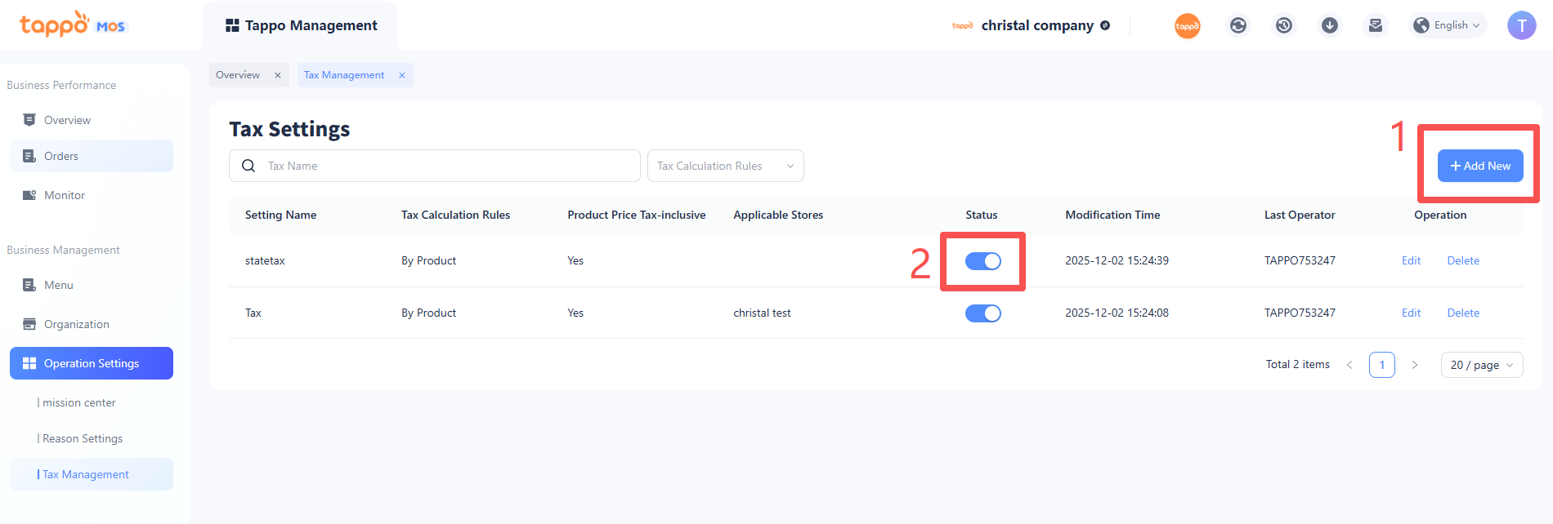Viewport: 1553px width, 524px height.
Task: Open the English language dropdown
Action: tap(1449, 25)
